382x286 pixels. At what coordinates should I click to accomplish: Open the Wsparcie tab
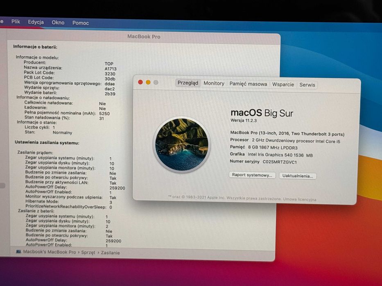point(283,85)
